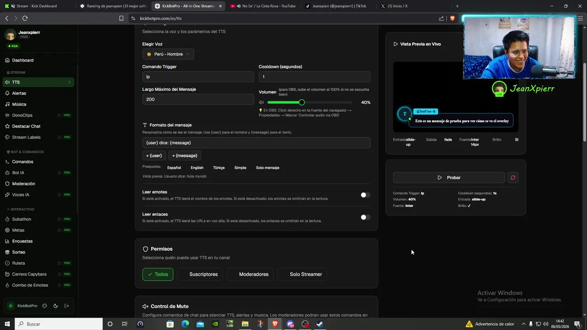Open Moderación shield icon in sidebar
The width and height of the screenshot is (587, 330).
[x=7, y=184]
